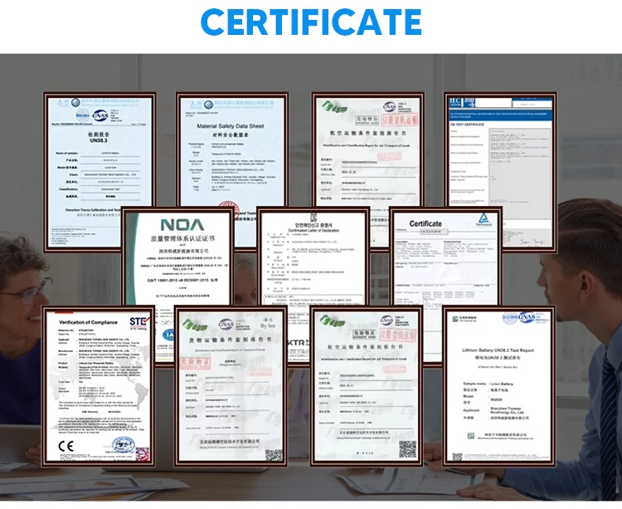Click the STE logo on Verification of Compliance
This screenshot has height=509, width=622.
click(x=139, y=322)
